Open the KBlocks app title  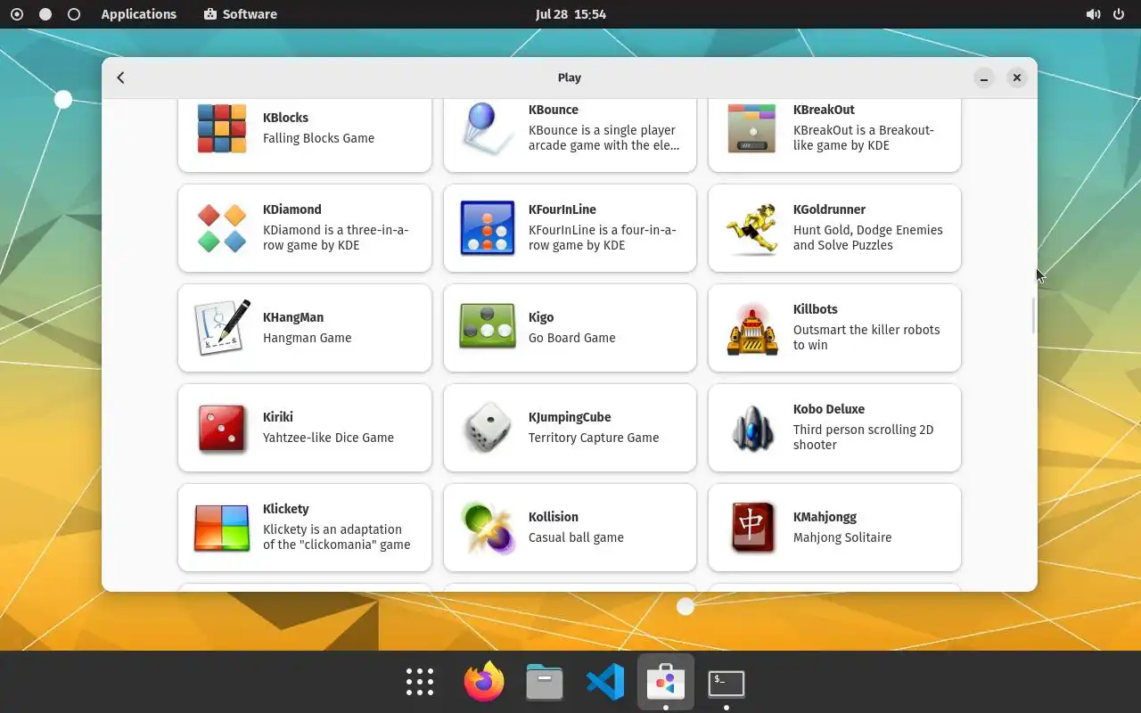point(285,118)
